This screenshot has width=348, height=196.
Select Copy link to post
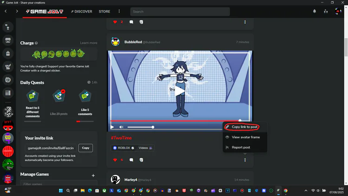[245, 127]
